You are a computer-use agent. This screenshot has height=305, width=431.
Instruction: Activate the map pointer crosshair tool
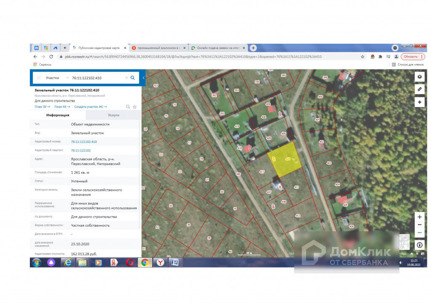pyautogui.click(x=420, y=102)
